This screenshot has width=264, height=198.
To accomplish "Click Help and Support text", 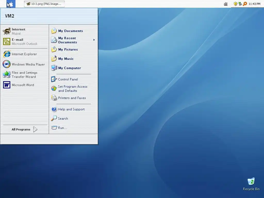I will [x=71, y=109].
